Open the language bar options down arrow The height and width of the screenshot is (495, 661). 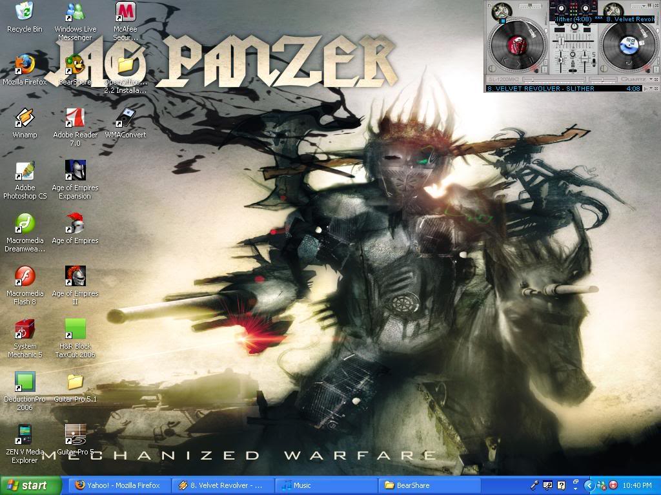pos(575,489)
